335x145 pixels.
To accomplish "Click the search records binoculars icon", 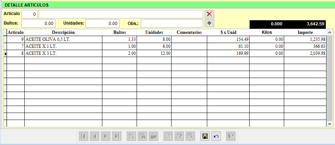I will (142, 136).
